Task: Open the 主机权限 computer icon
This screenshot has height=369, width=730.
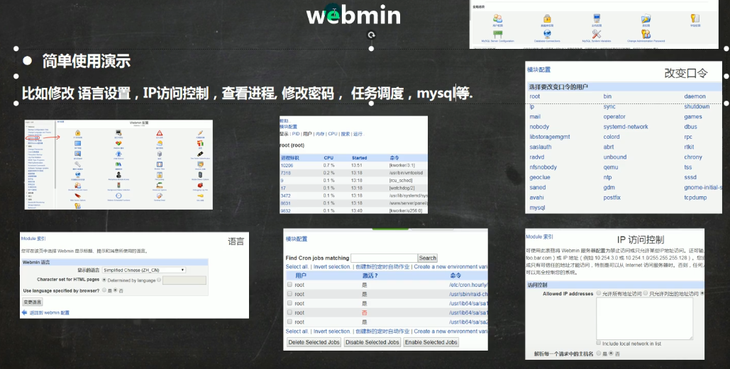Action: [x=597, y=18]
